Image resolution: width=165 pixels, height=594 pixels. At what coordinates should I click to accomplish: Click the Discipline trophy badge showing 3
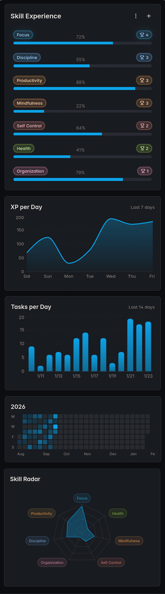144,57
